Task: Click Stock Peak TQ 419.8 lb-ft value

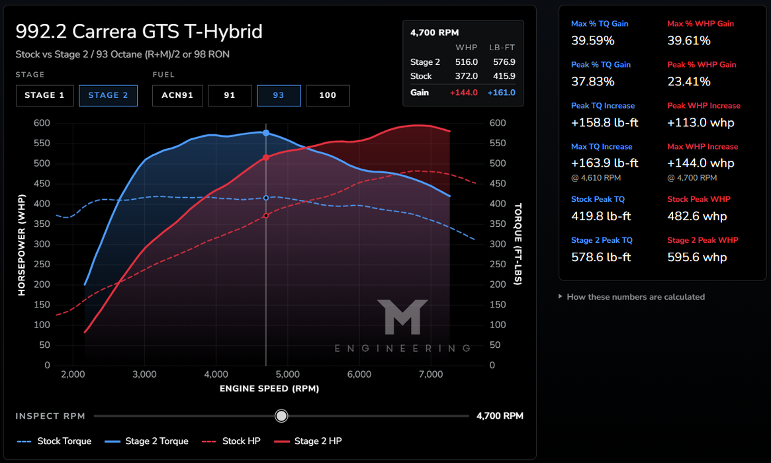Action: click(x=601, y=216)
